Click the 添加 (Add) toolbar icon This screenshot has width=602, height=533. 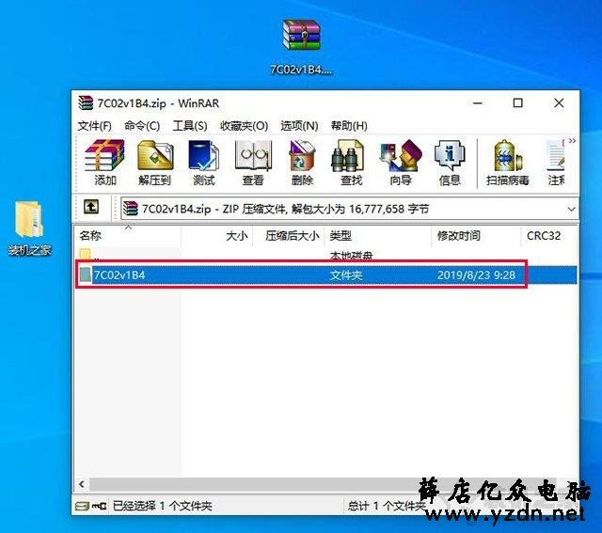click(104, 163)
